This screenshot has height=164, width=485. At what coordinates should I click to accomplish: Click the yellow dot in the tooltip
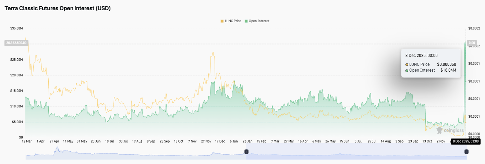407,64
